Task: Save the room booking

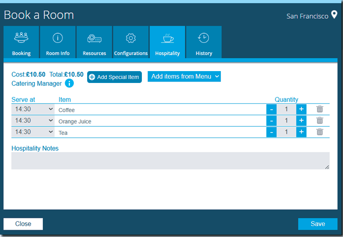Action: click(x=317, y=224)
